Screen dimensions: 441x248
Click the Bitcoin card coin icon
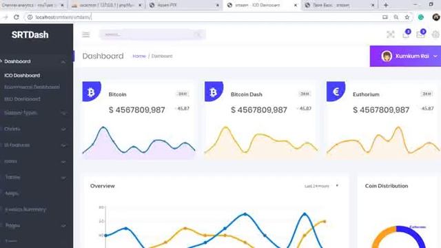92,92
